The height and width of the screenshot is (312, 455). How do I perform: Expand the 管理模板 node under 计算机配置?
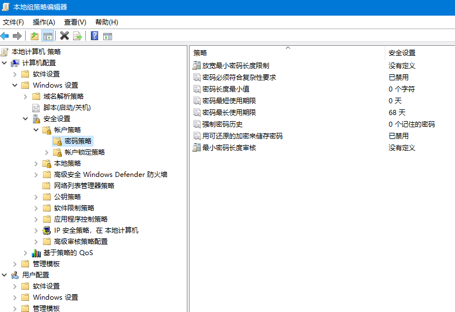[15, 264]
